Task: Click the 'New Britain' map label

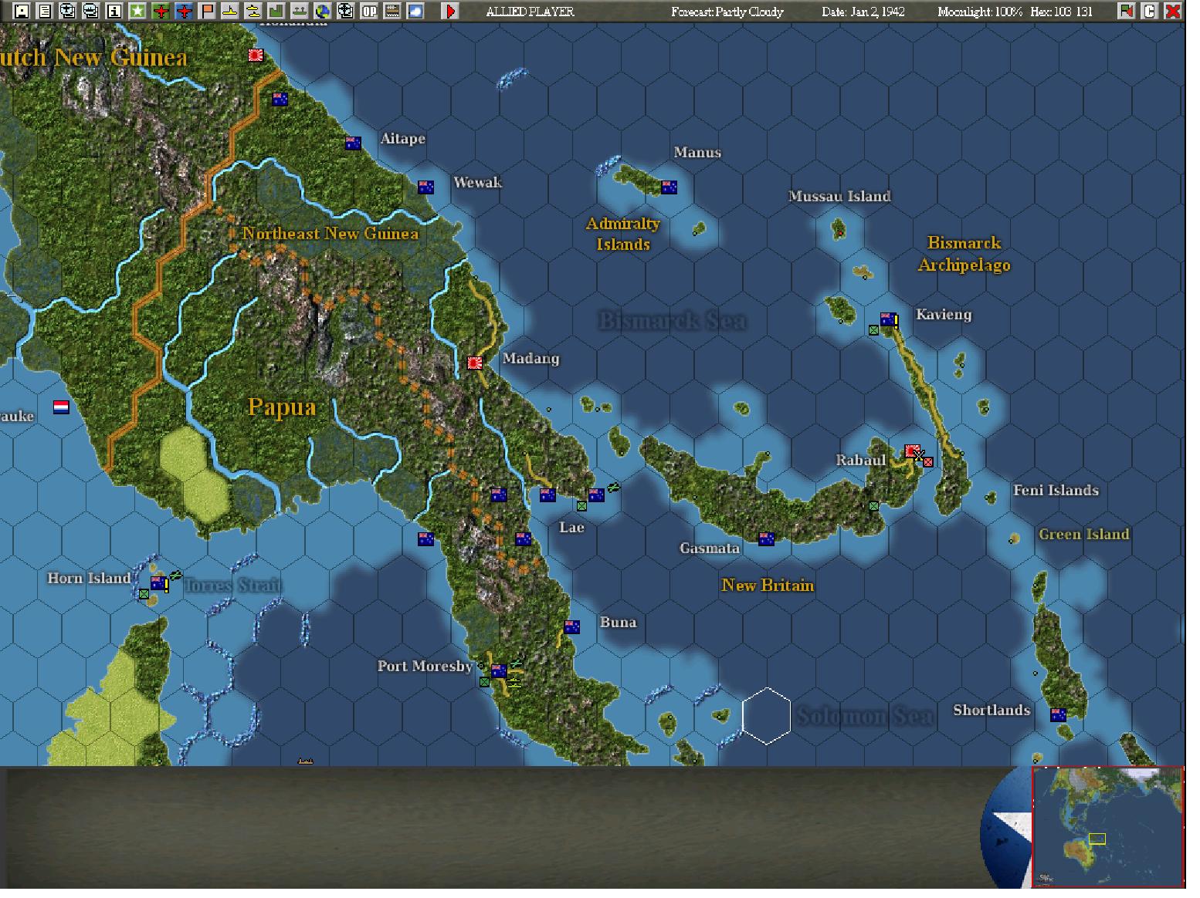Action: click(768, 585)
